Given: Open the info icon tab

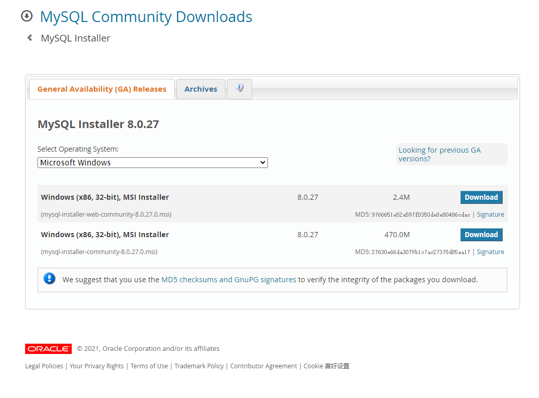Looking at the screenshot, I should coord(240,89).
